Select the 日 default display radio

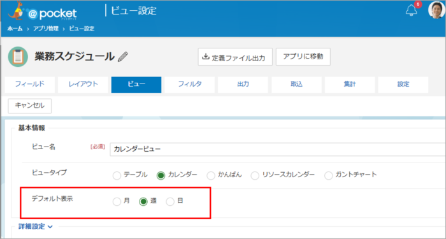click(170, 202)
